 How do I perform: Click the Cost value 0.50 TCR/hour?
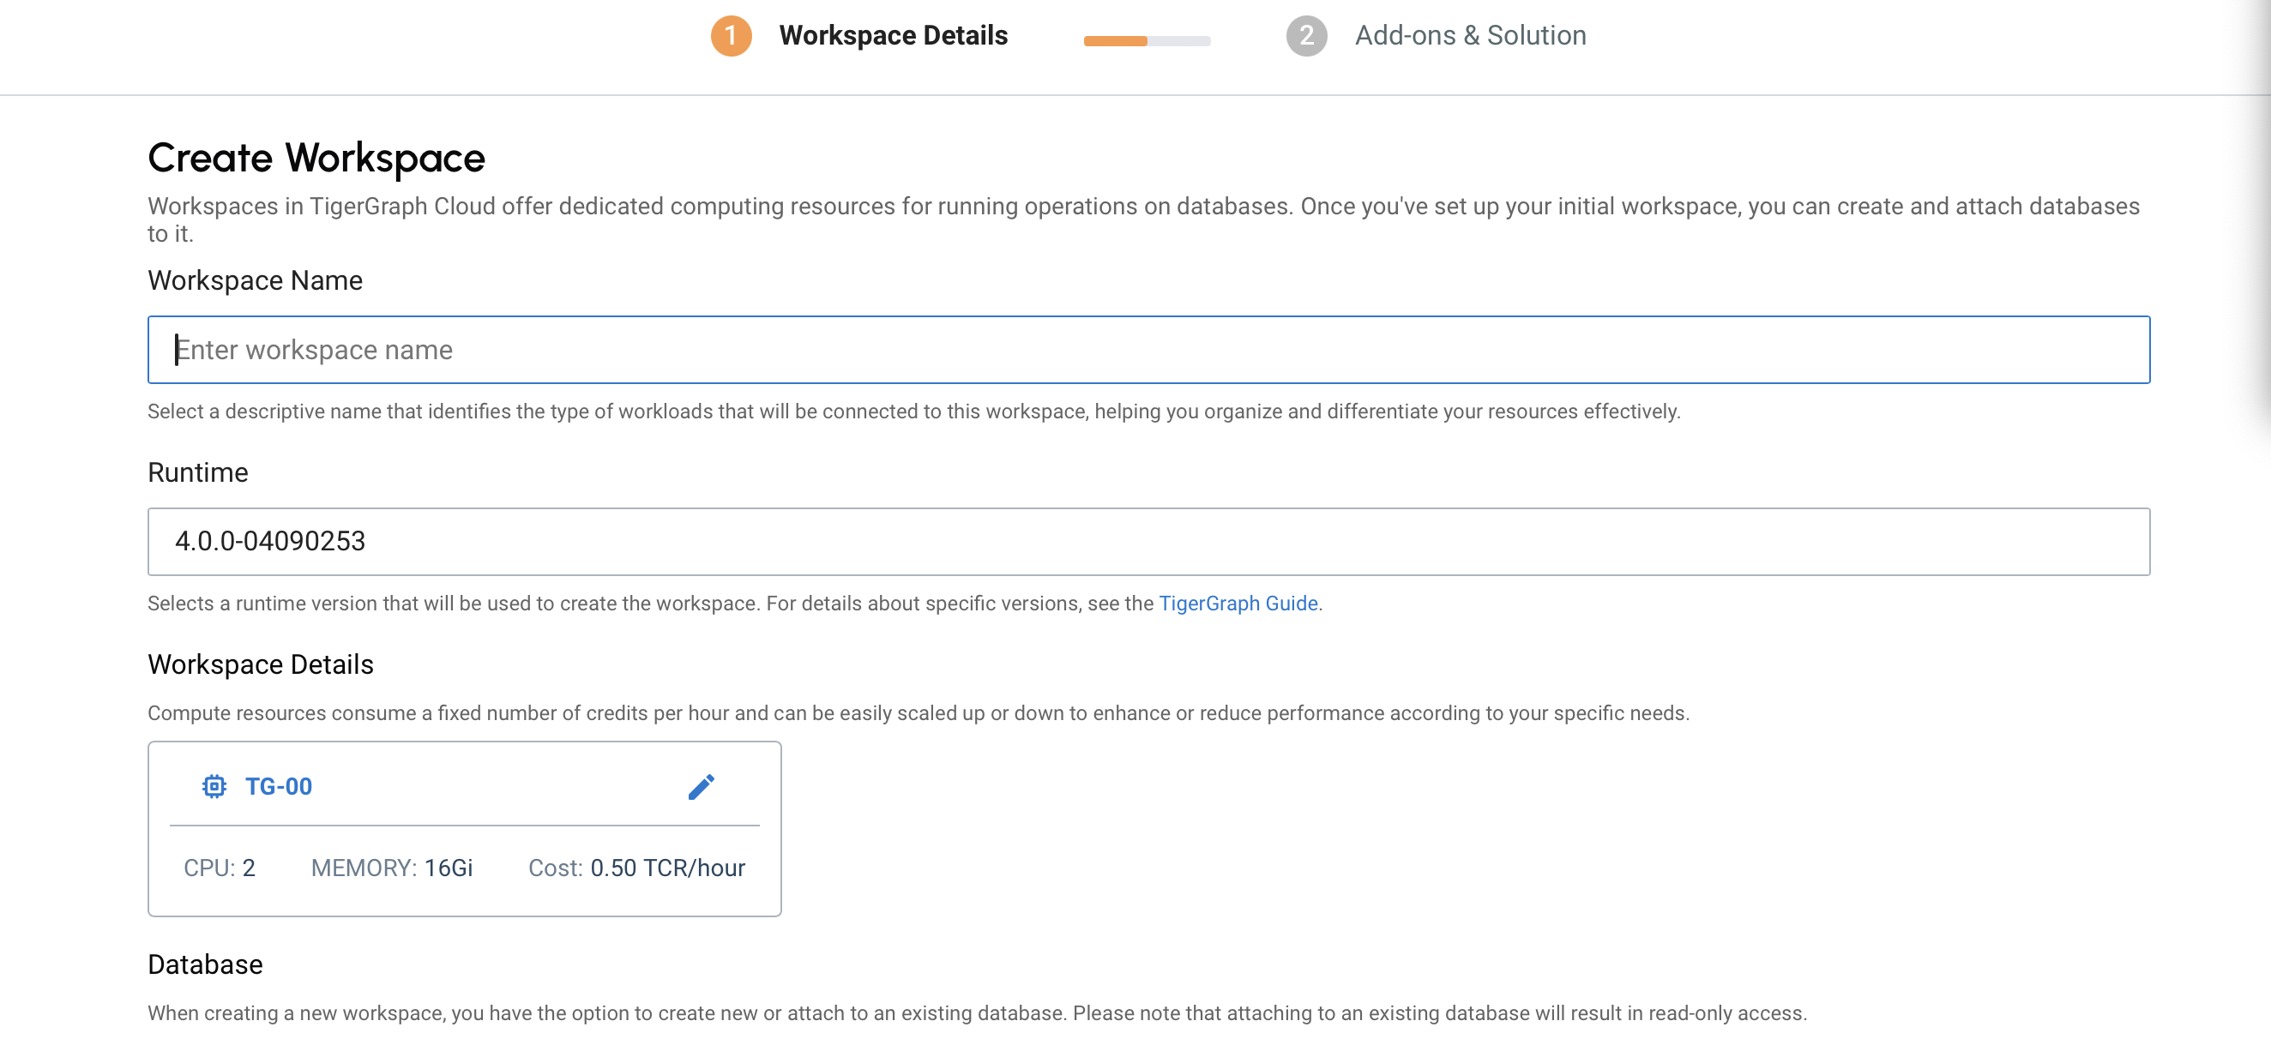tap(636, 868)
